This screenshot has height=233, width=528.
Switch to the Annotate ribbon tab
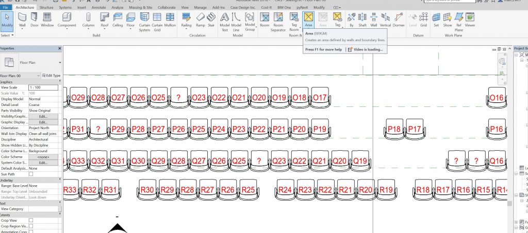[99, 8]
